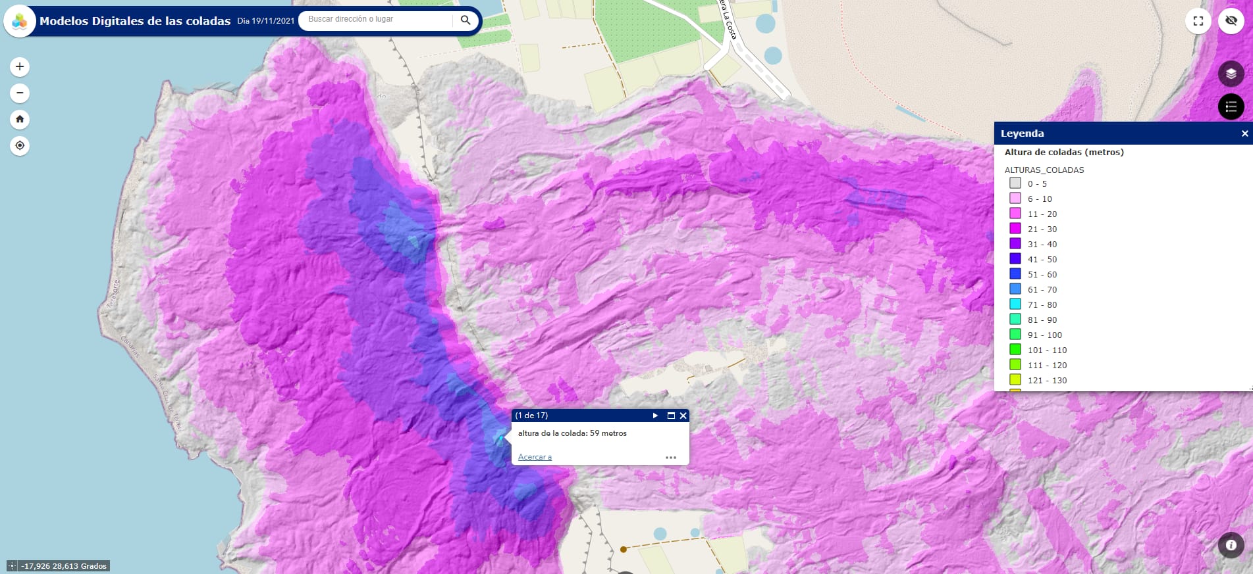Close the colada height popup
The height and width of the screenshot is (574, 1253).
point(683,416)
